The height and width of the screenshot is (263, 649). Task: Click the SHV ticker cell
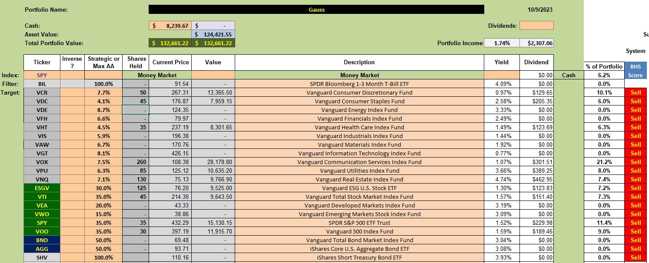pos(42,257)
